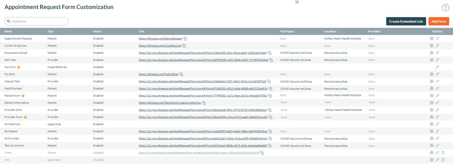Click the disabled Ortho form name
Image resolution: width=453 pixels, height=167 pixels.
click(x=8, y=153)
